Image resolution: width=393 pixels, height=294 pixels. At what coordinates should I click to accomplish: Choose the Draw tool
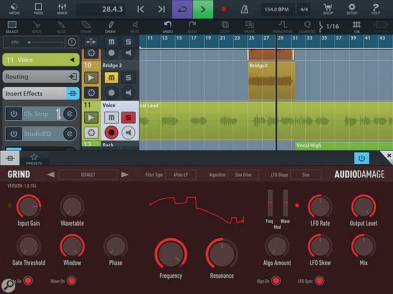[110, 27]
